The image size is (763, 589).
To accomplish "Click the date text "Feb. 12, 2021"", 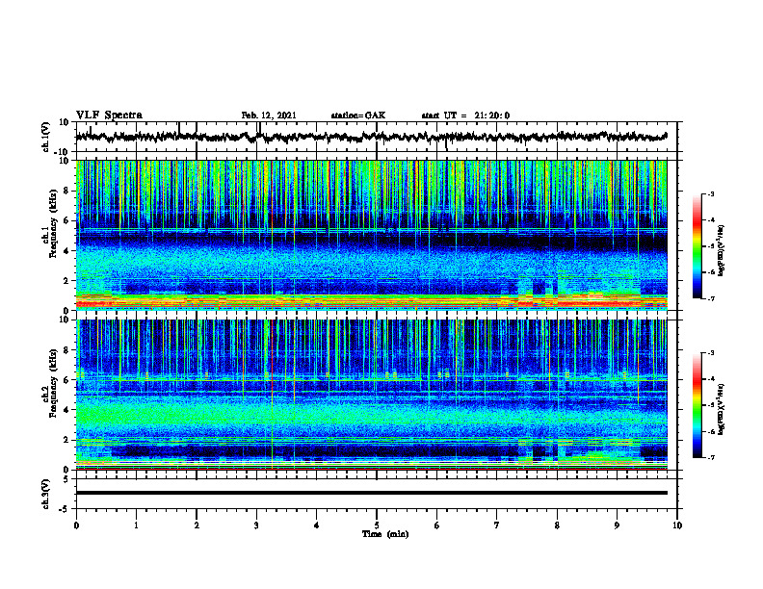I will tap(269, 115).
